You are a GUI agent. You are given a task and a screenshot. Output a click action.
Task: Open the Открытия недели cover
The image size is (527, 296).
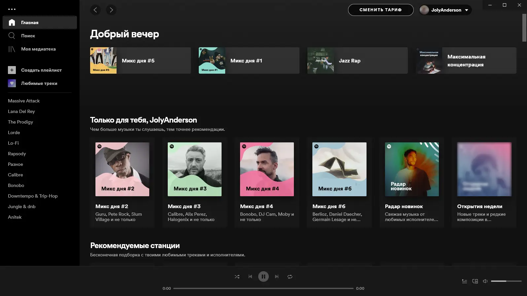point(484,169)
